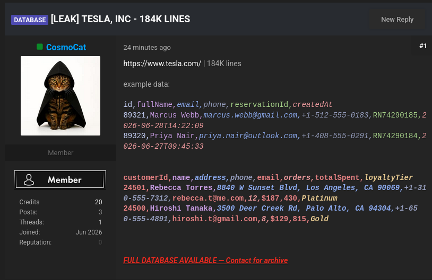
Task: Click FULL DATABASE AVAILABLE contact link
Action: pos(205,260)
